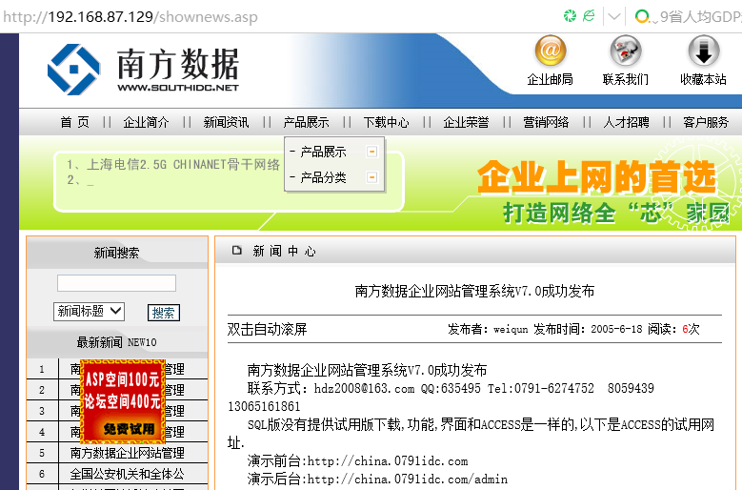Open the 新闻标题 search-type dropdown

pos(89,311)
